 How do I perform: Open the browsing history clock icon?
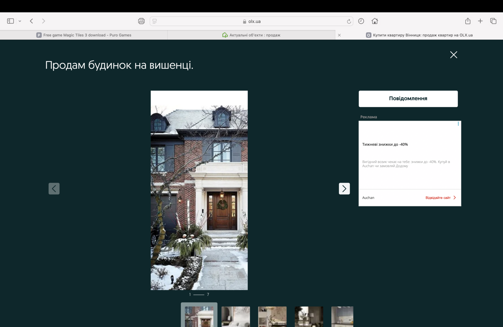click(361, 21)
